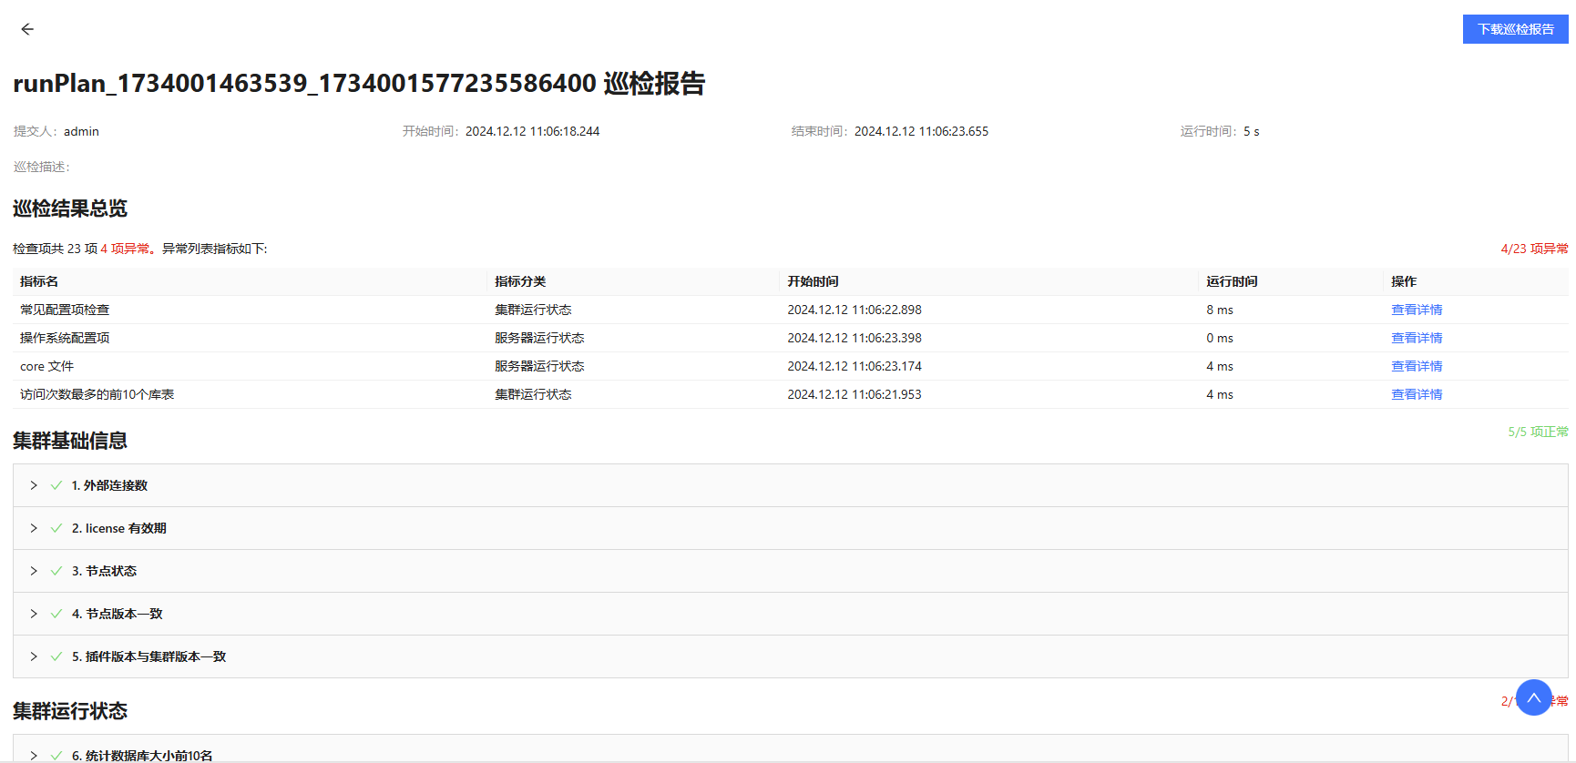The image size is (1576, 763).
Task: Click the scroll-to-top round button
Action: (1533, 697)
